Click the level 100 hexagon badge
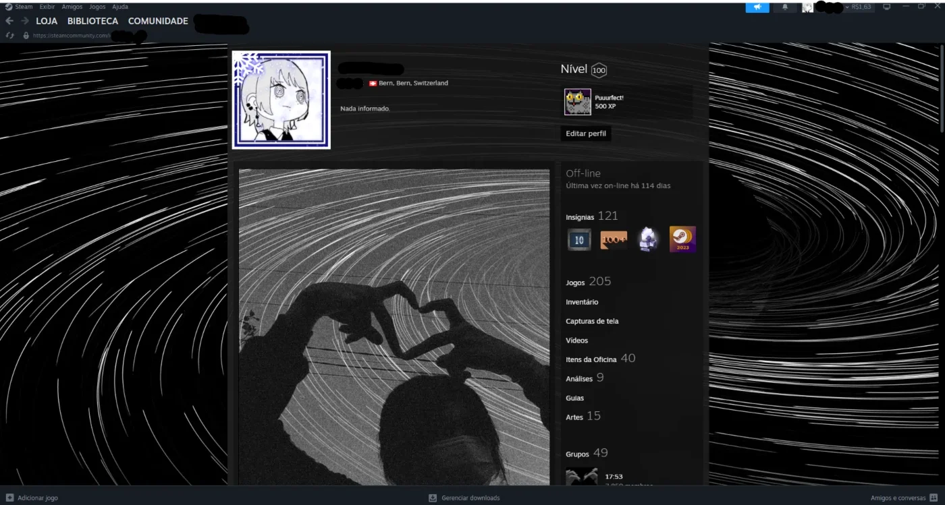This screenshot has height=505, width=945. point(599,70)
